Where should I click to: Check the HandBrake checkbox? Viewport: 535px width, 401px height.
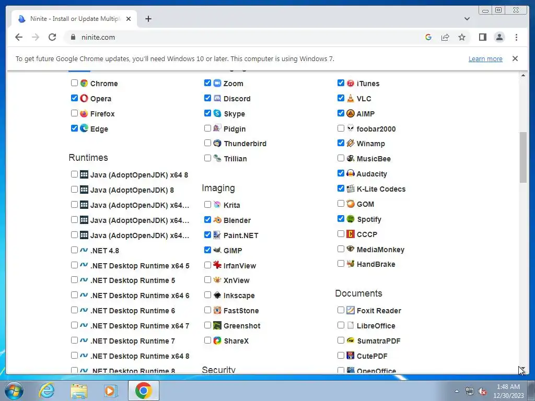[341, 264]
